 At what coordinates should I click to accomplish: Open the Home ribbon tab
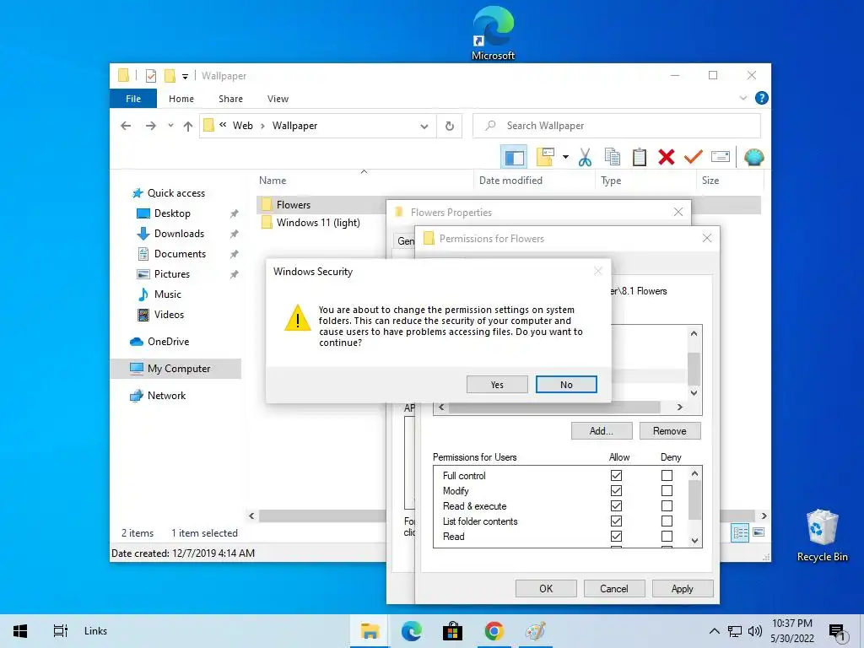click(181, 99)
